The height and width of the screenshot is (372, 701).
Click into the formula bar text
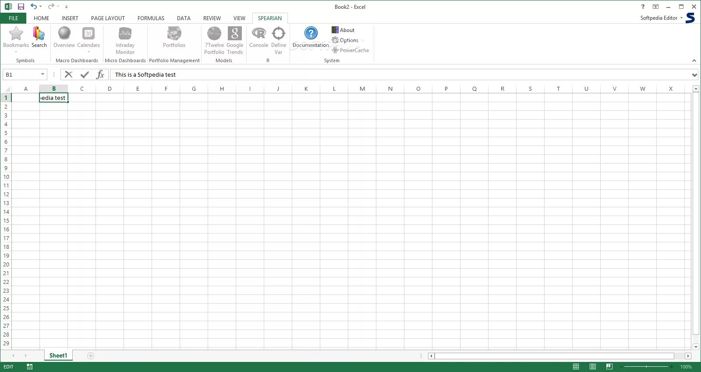(x=145, y=74)
